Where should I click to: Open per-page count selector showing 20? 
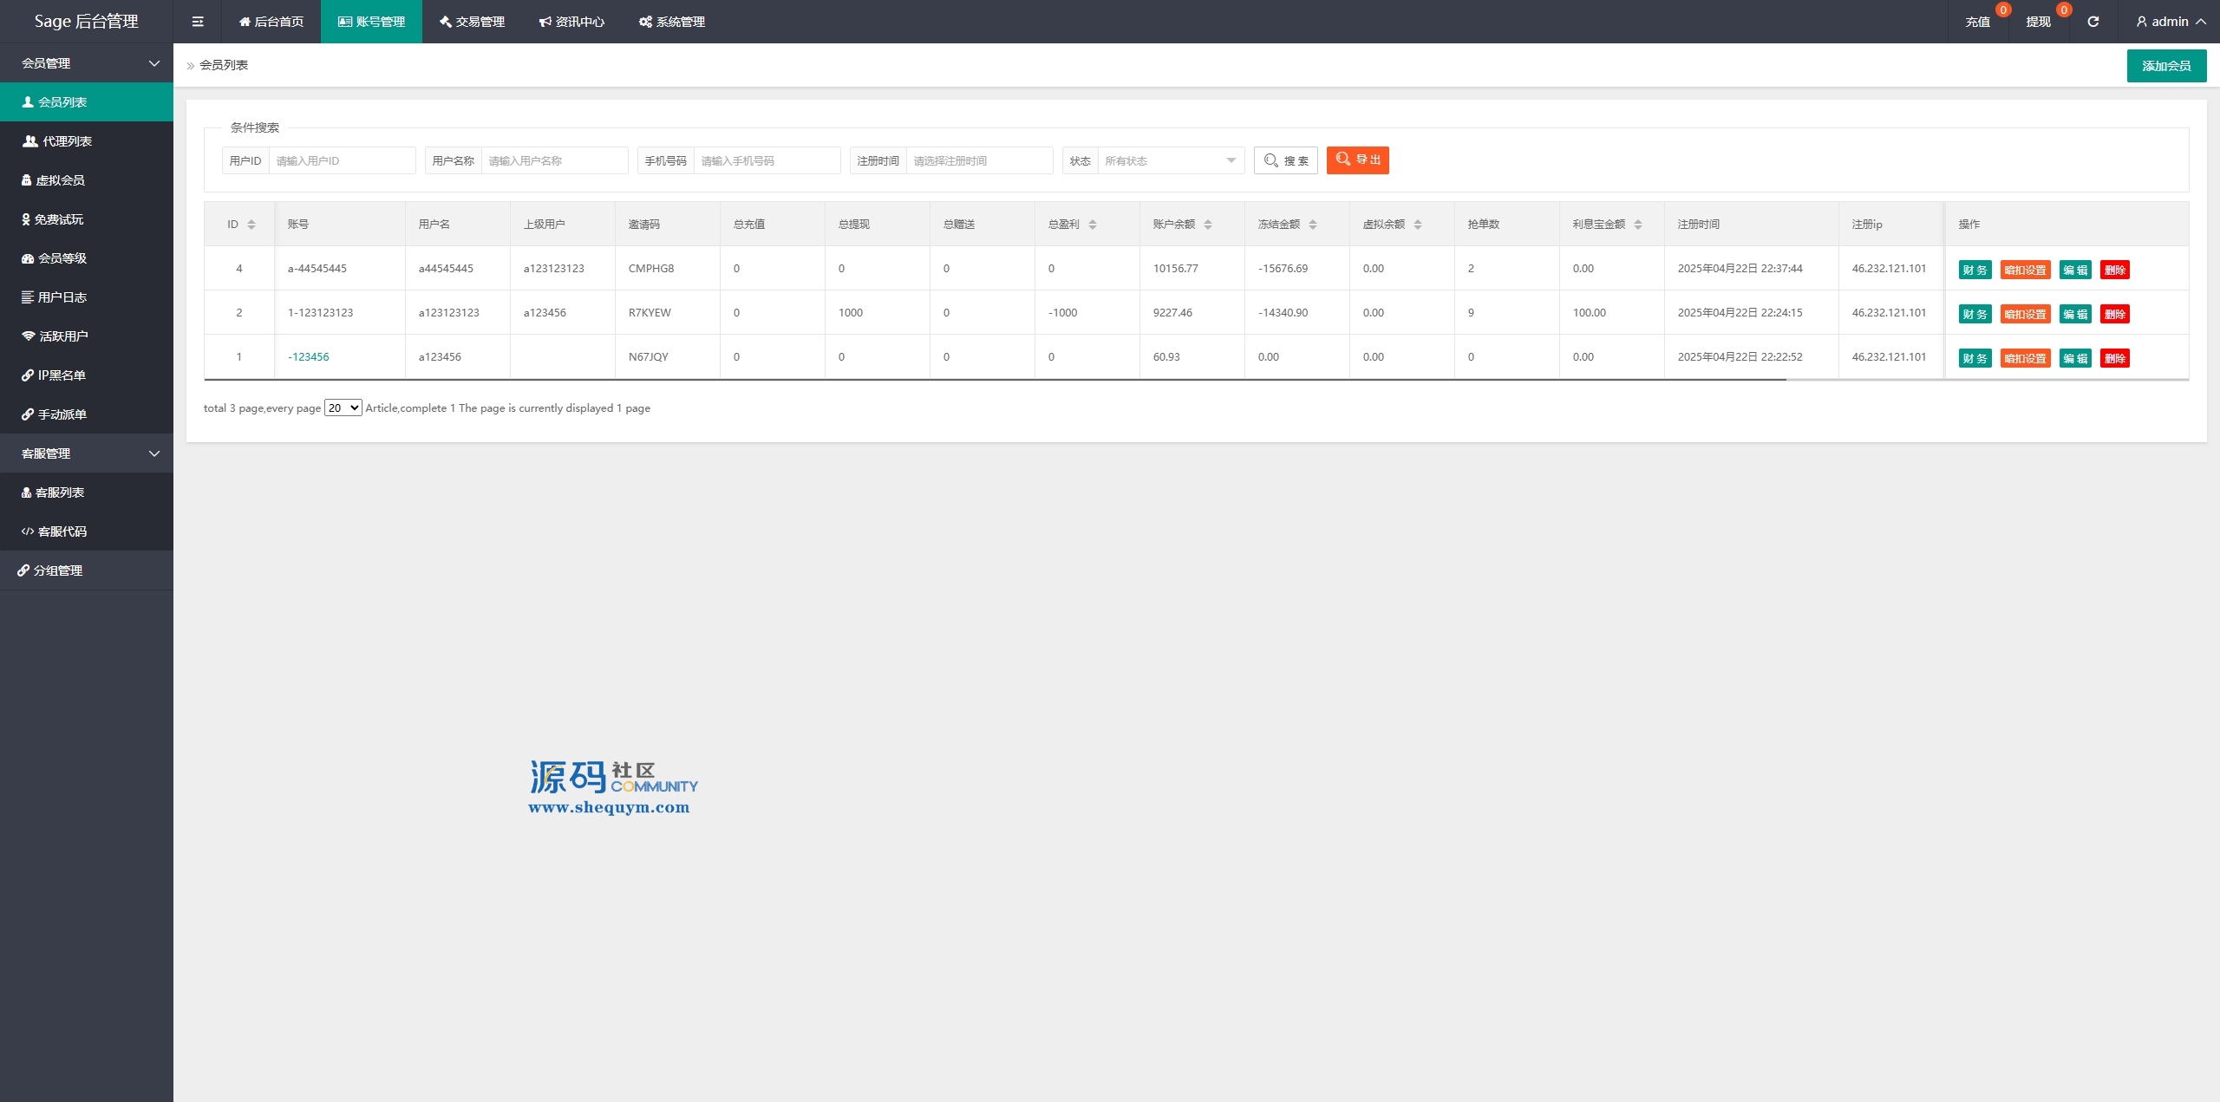tap(343, 408)
